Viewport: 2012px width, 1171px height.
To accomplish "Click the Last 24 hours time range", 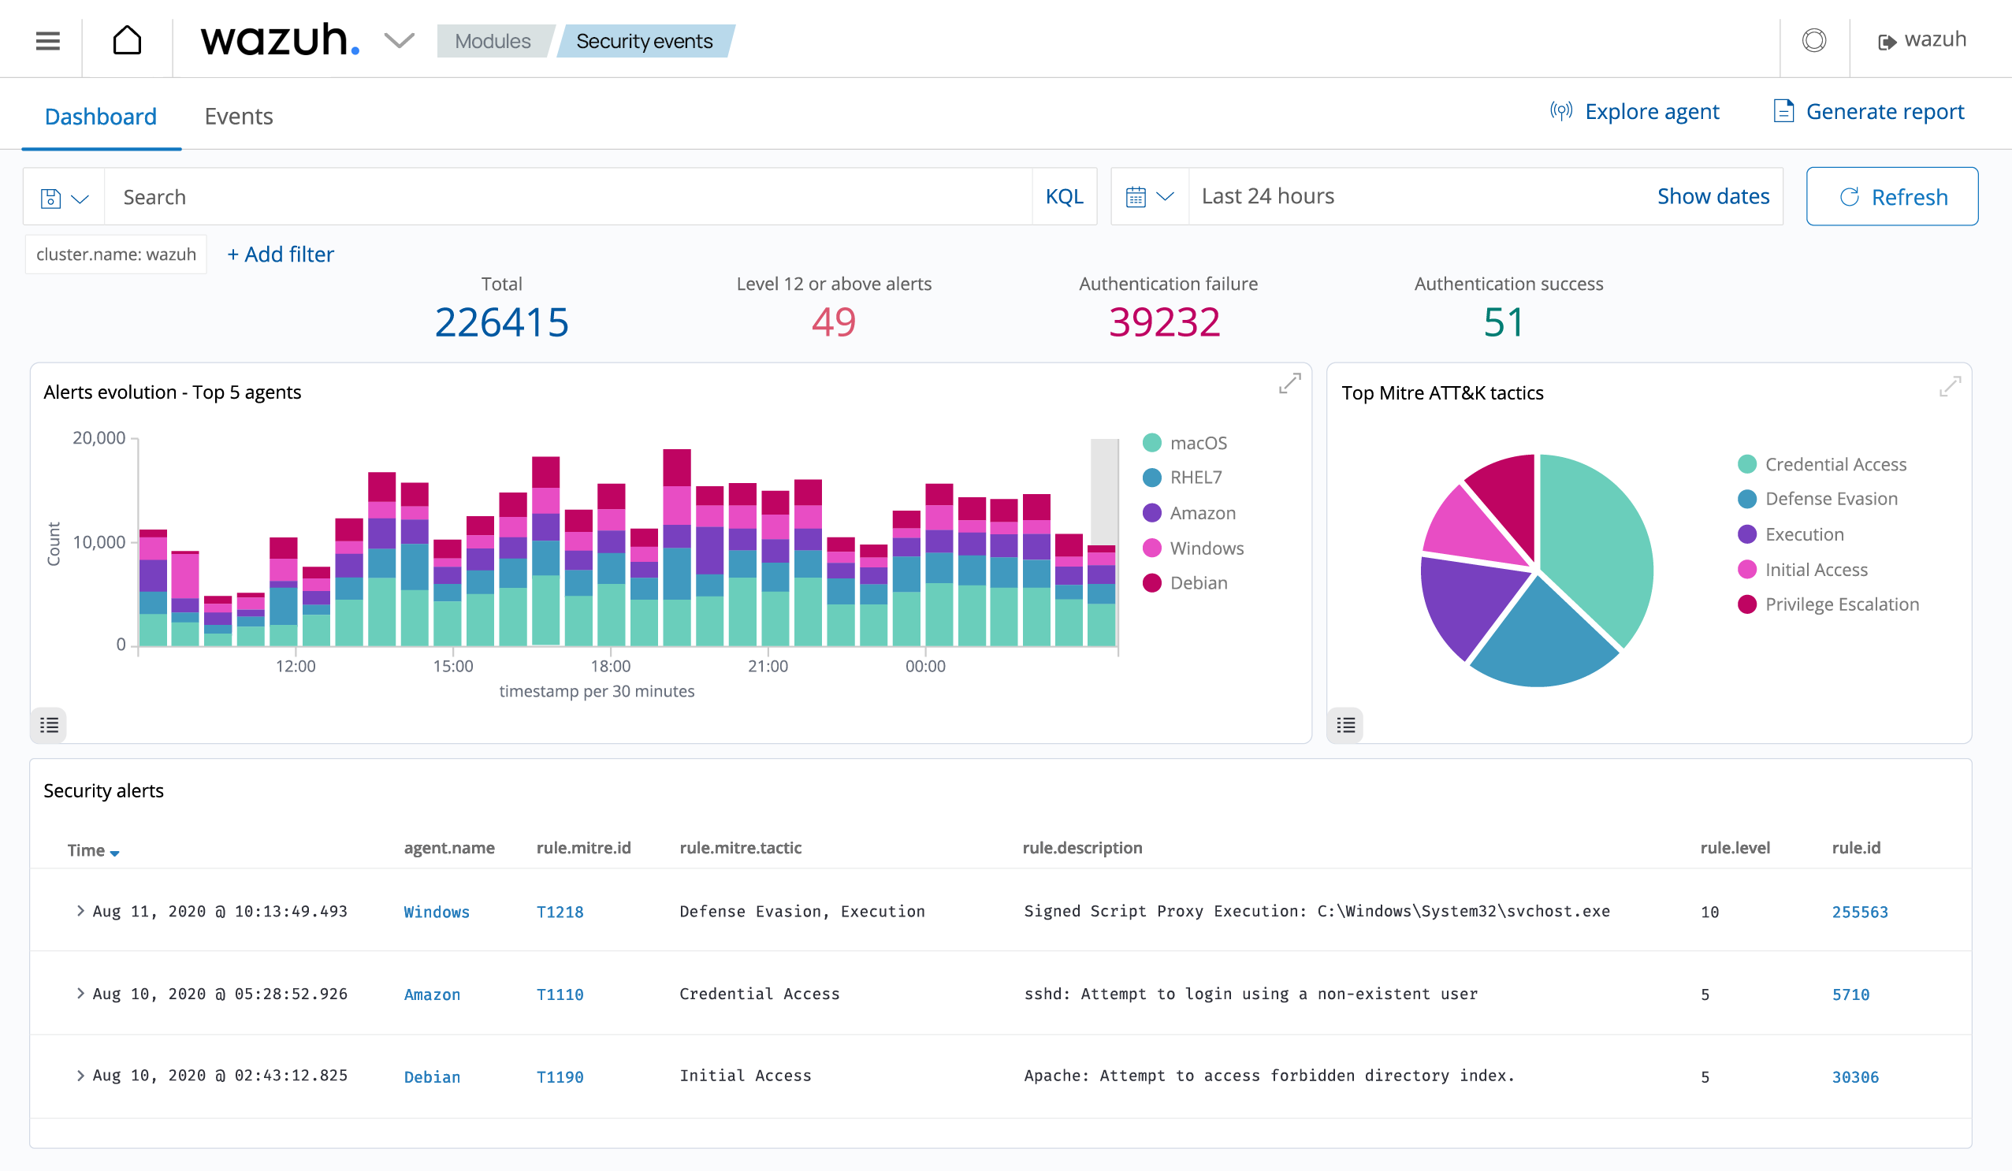I will point(1268,196).
